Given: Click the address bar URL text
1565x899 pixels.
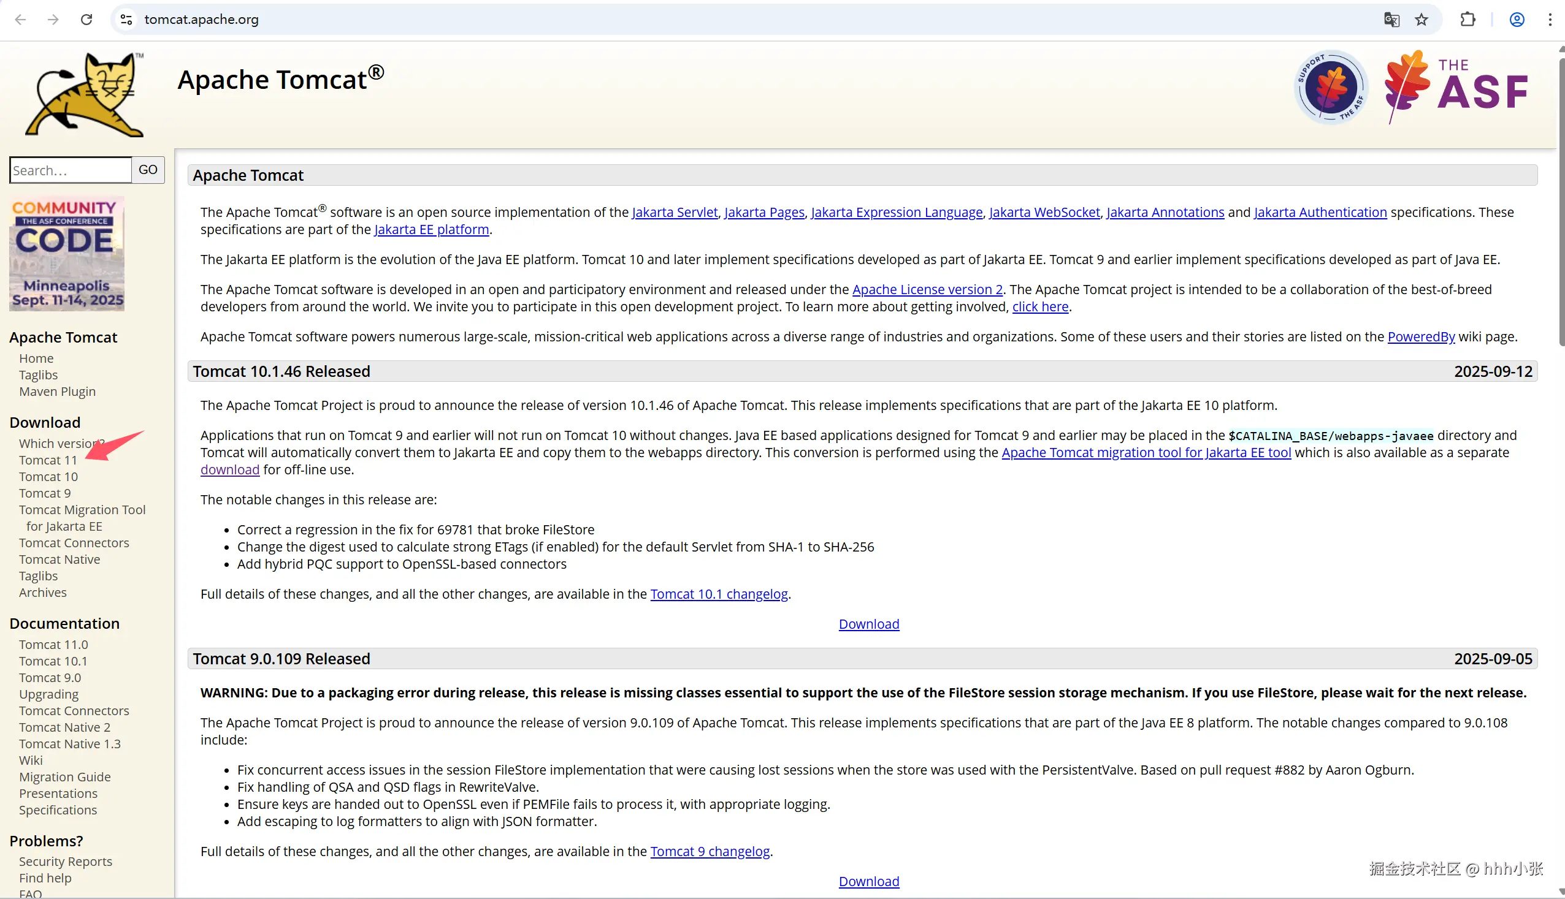Looking at the screenshot, I should pos(201,19).
